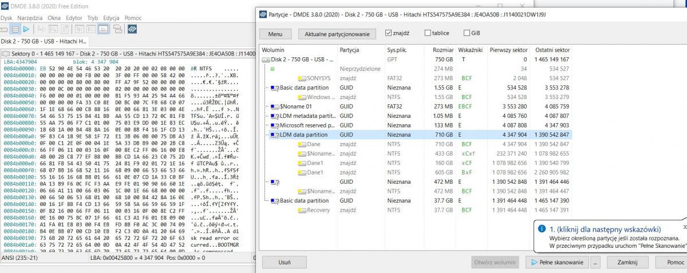Open the Edycja menu
Image resolution: width=687 pixels, height=273 pixels.
tap(112, 18)
